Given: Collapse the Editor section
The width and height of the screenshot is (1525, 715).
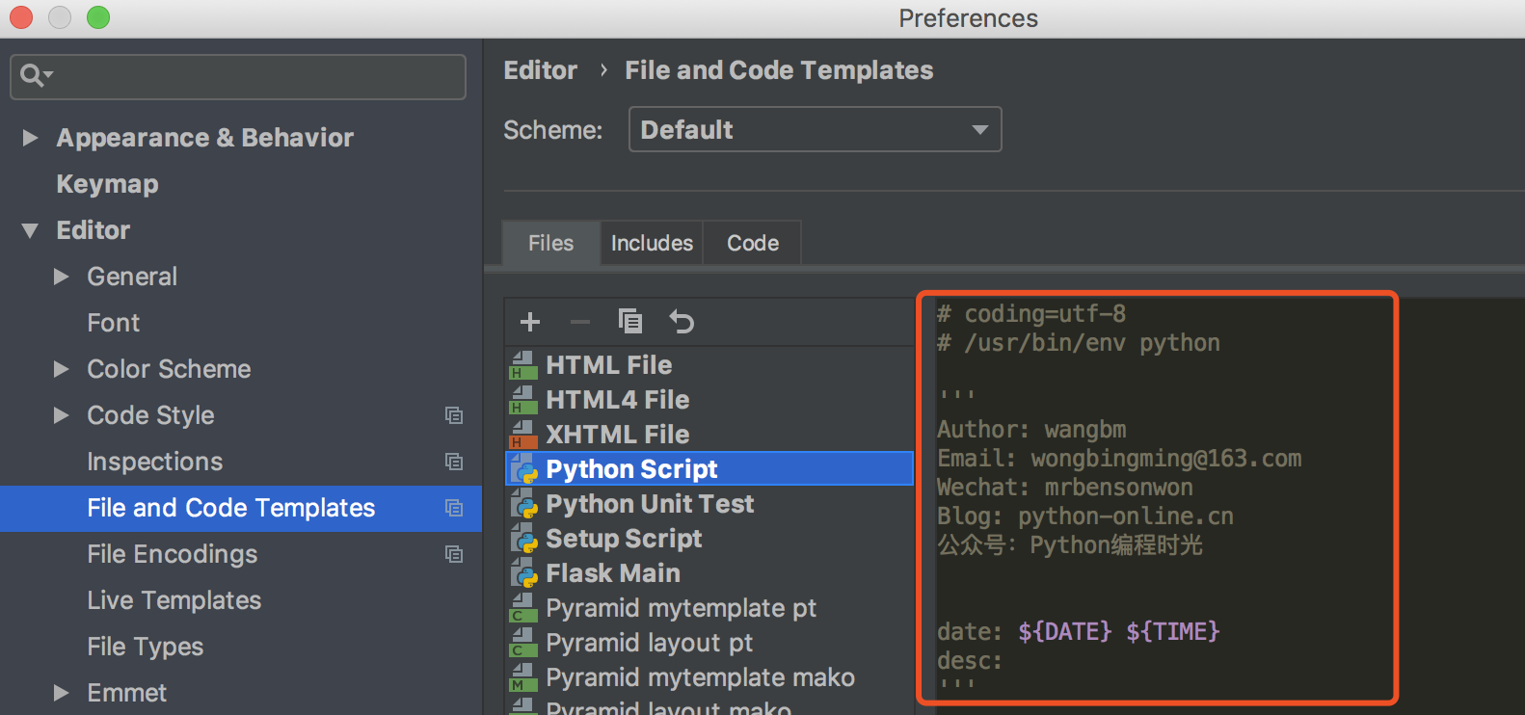Looking at the screenshot, I should (x=30, y=230).
